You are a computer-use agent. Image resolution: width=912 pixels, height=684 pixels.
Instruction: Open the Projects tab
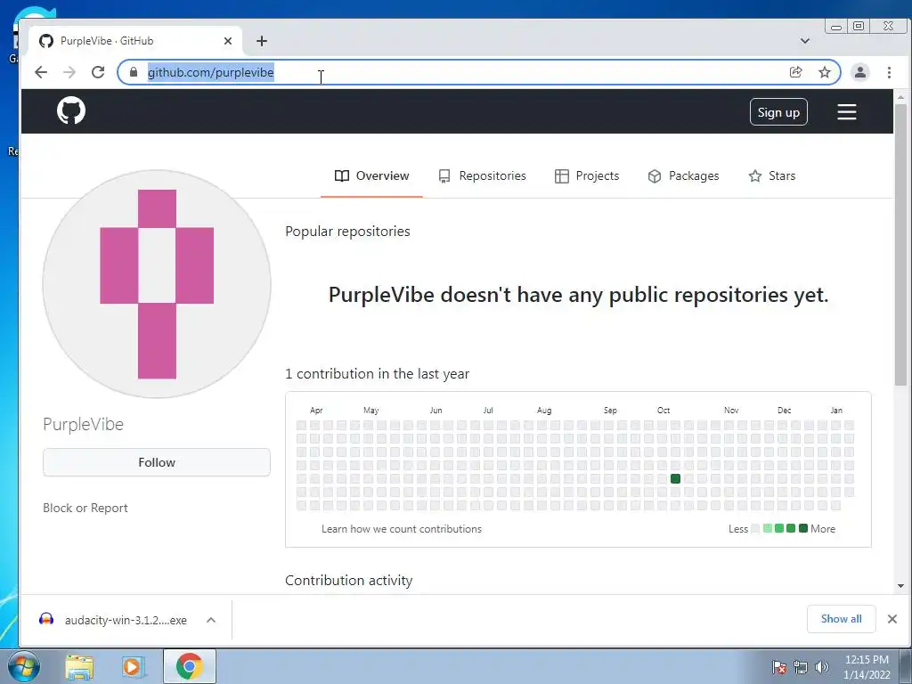587,175
